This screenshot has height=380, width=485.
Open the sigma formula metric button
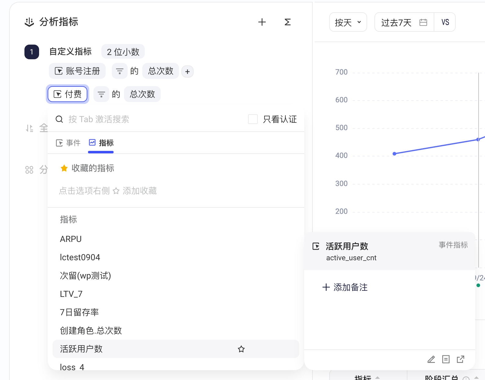(287, 22)
